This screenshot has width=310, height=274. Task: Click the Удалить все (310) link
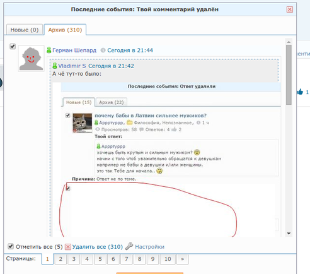[98, 247]
